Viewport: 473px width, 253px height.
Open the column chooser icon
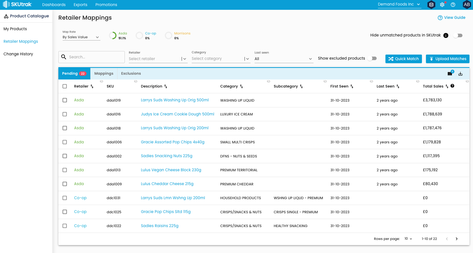(450, 73)
